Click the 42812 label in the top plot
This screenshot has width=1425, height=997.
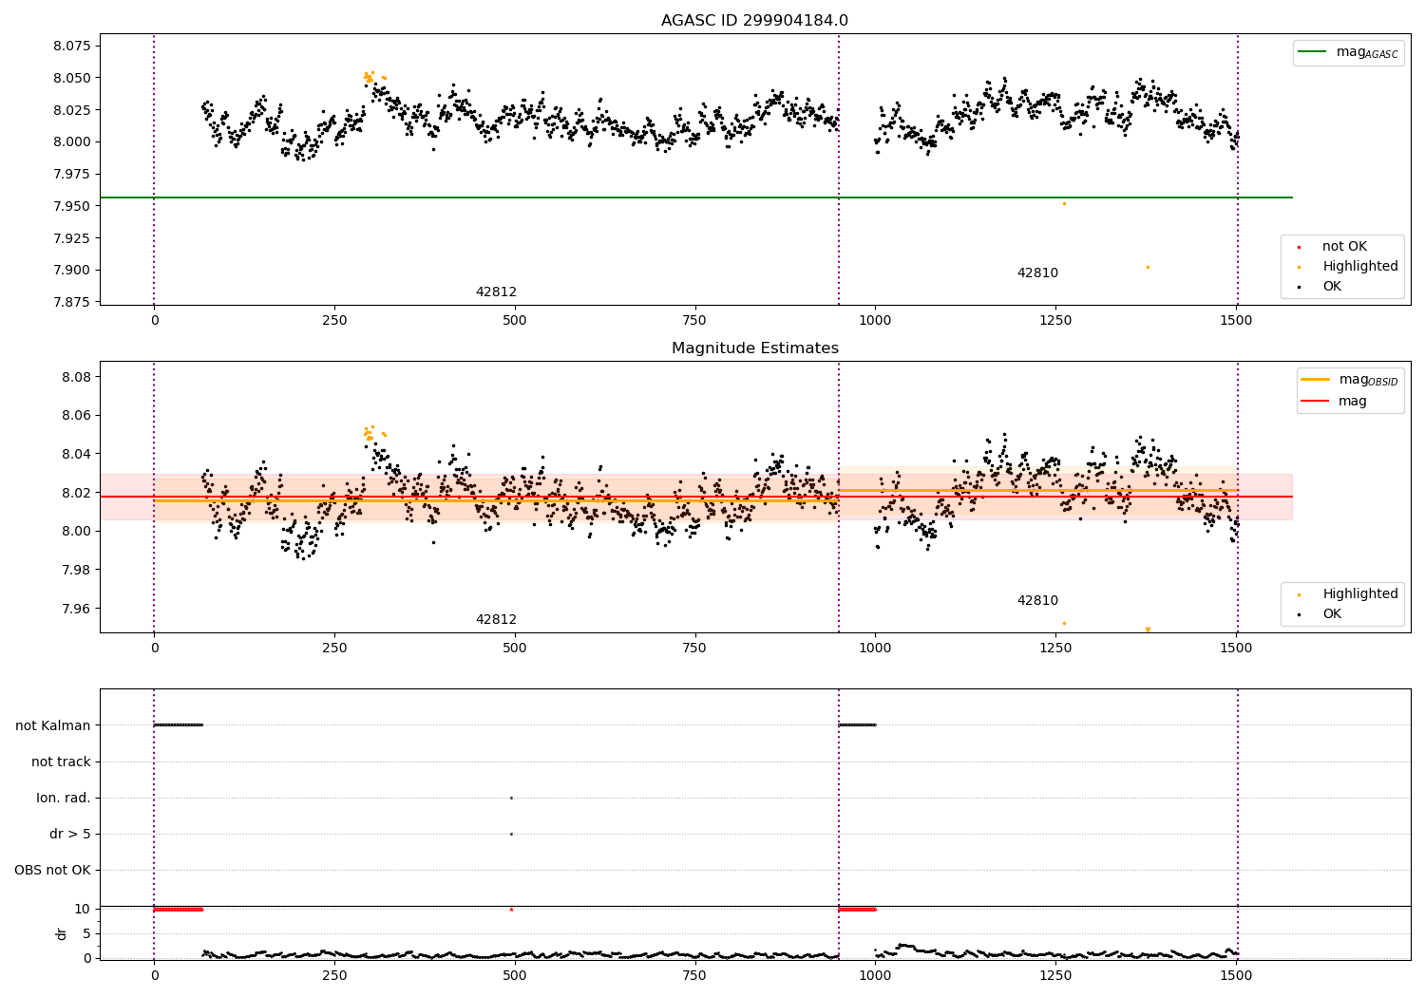[x=496, y=292]
